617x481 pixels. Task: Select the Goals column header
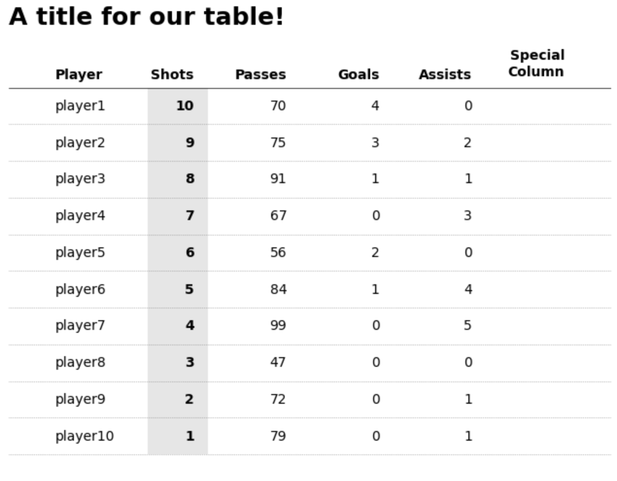[359, 75]
